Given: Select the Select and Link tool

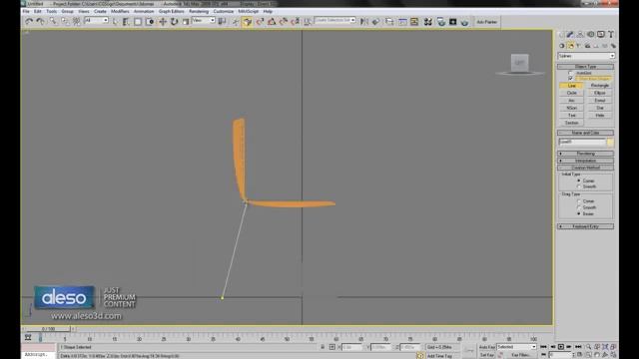Looking at the screenshot, I should [53, 22].
